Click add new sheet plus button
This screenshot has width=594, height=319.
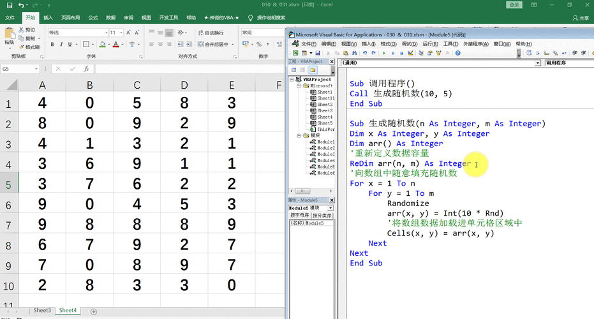(94, 311)
